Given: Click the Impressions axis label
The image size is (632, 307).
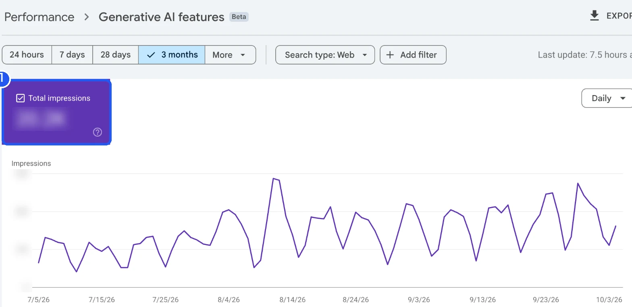Looking at the screenshot, I should tap(31, 164).
